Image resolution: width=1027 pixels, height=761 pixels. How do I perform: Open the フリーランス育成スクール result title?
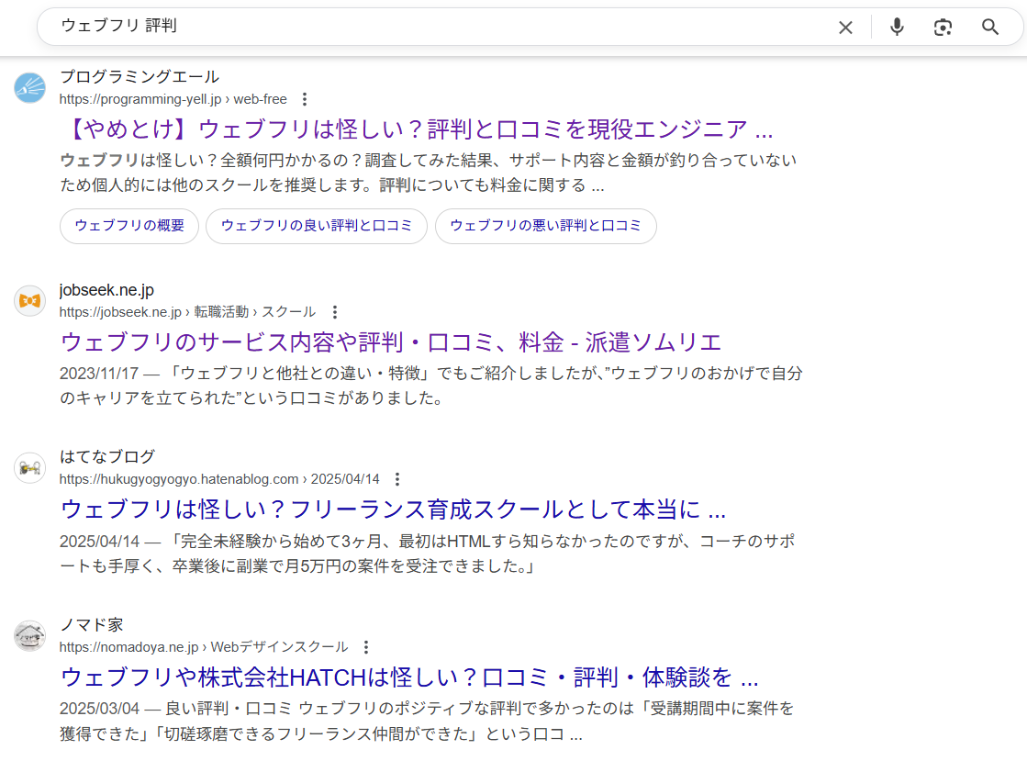(393, 509)
